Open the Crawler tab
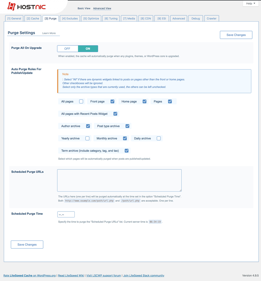This screenshot has width=261, height=281. click(211, 19)
